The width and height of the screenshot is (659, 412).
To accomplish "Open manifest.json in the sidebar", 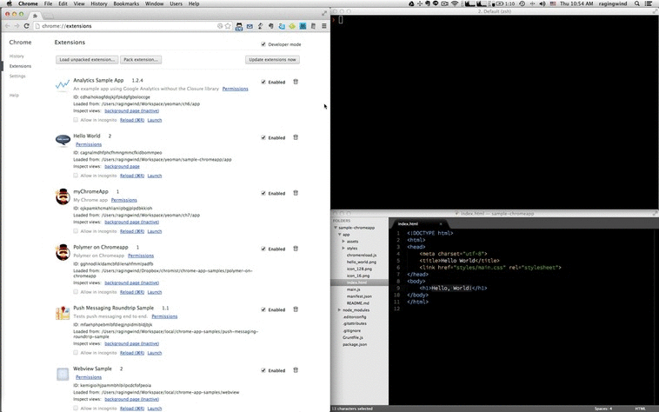I will 359,296.
